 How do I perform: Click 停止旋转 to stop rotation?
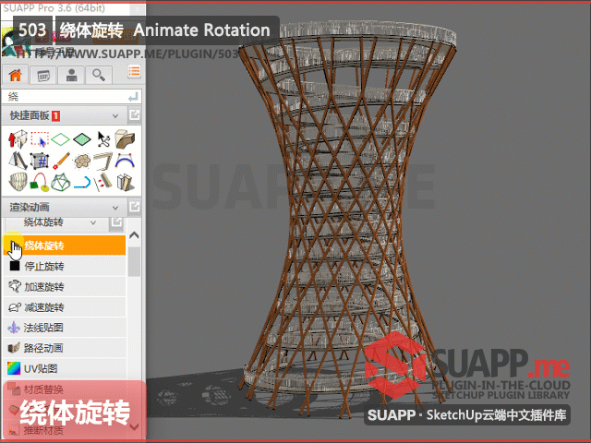tap(65, 267)
